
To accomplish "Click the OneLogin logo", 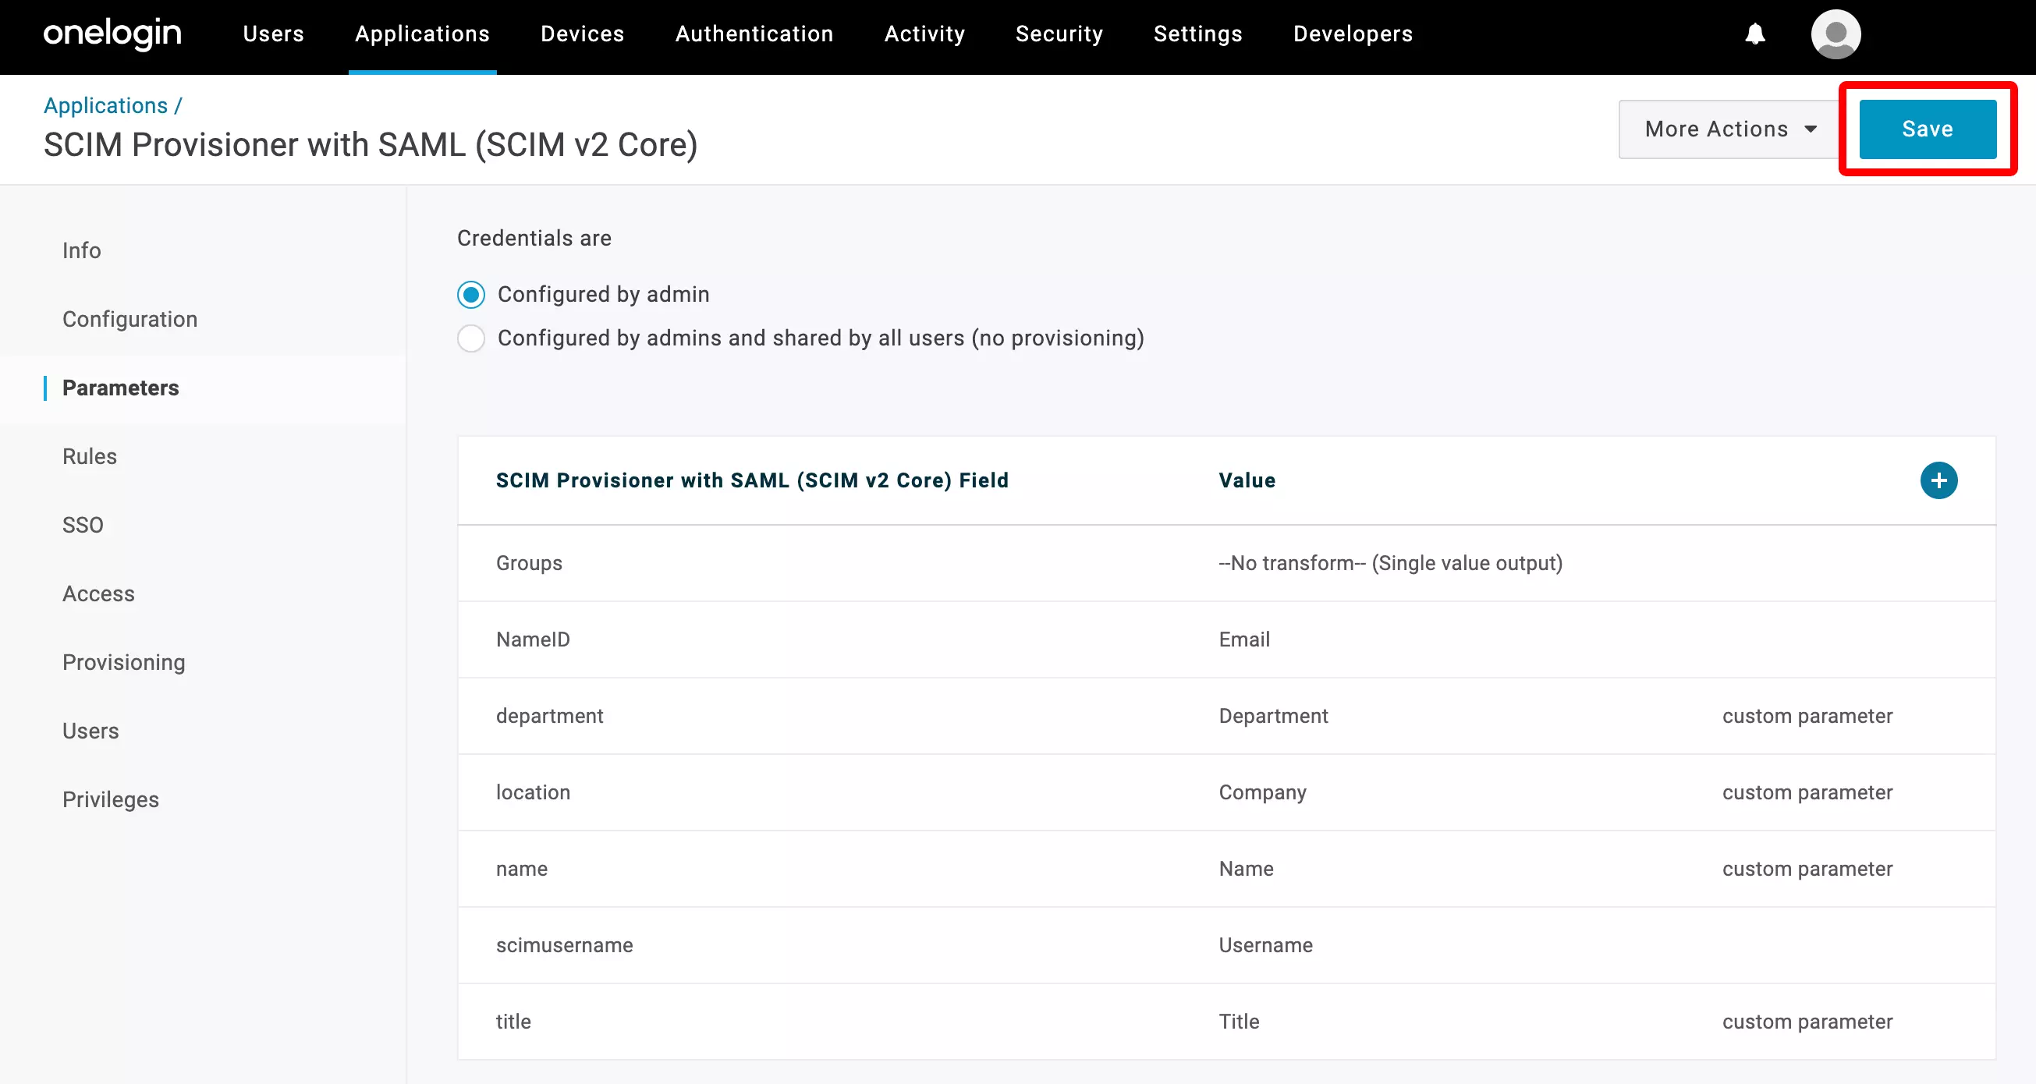I will pos(112,34).
